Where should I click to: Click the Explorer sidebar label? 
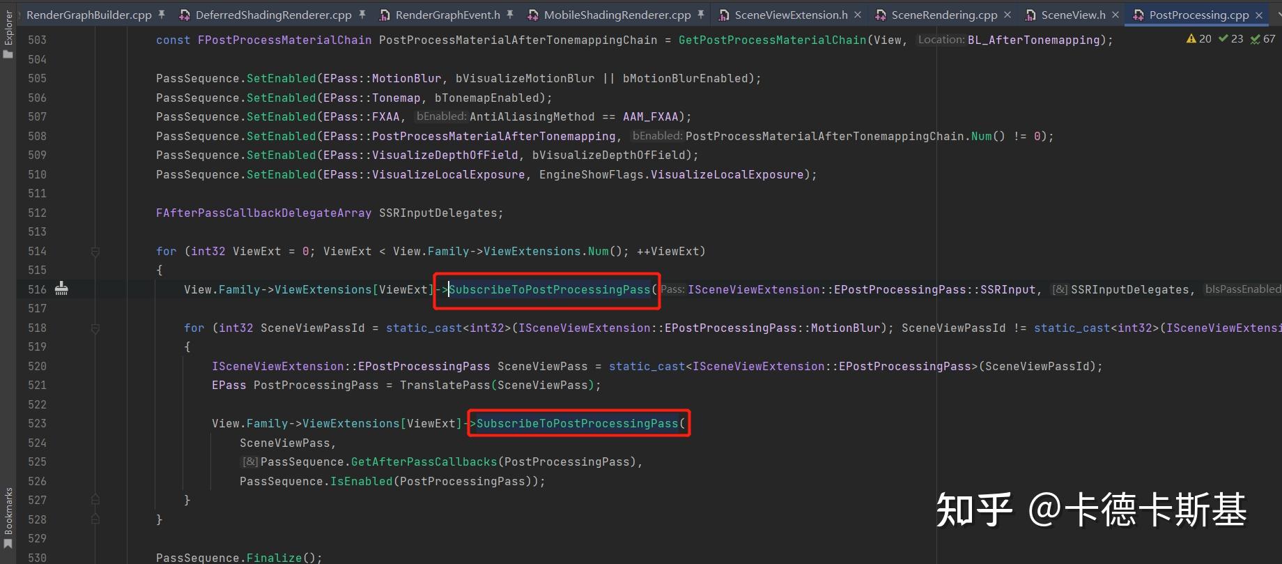click(8, 27)
